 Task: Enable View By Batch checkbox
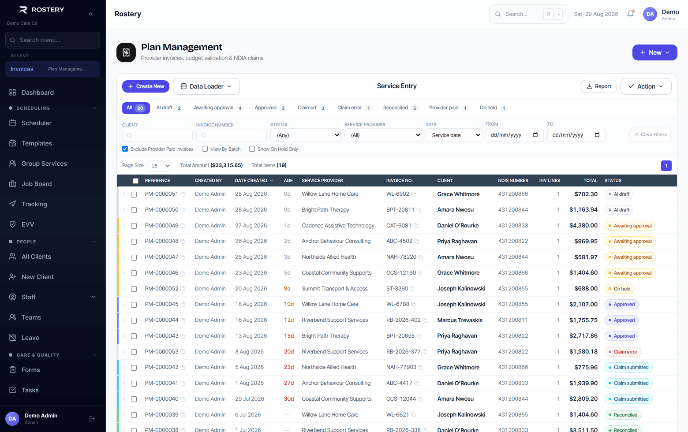click(x=205, y=149)
